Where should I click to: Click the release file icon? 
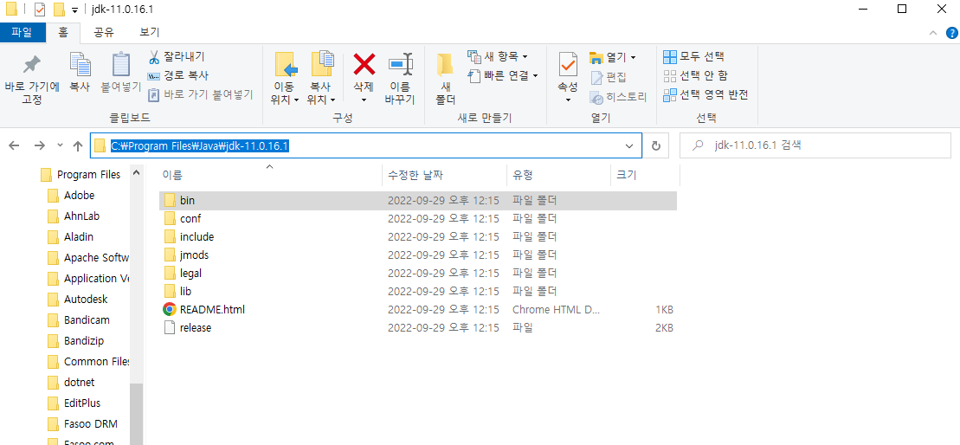click(x=170, y=327)
